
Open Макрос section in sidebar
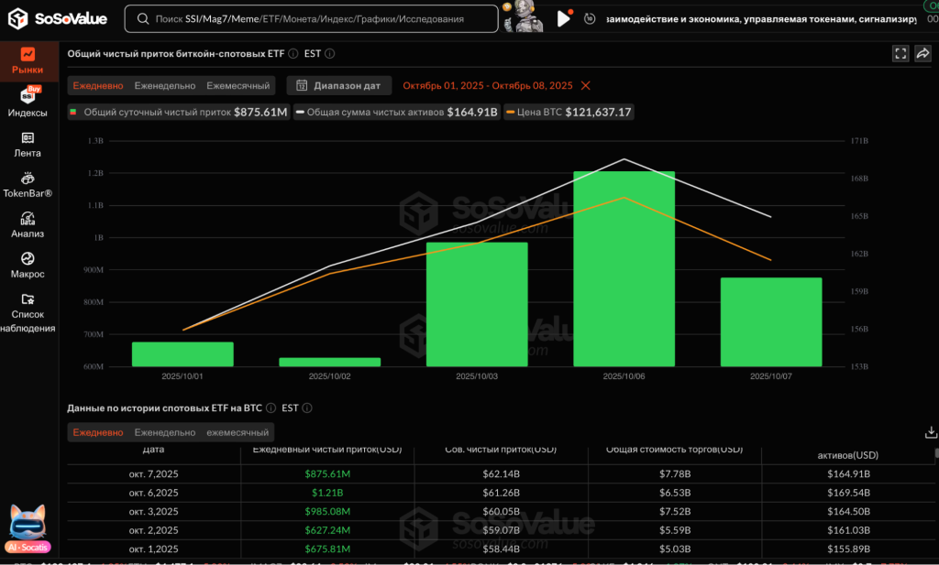[x=28, y=265]
